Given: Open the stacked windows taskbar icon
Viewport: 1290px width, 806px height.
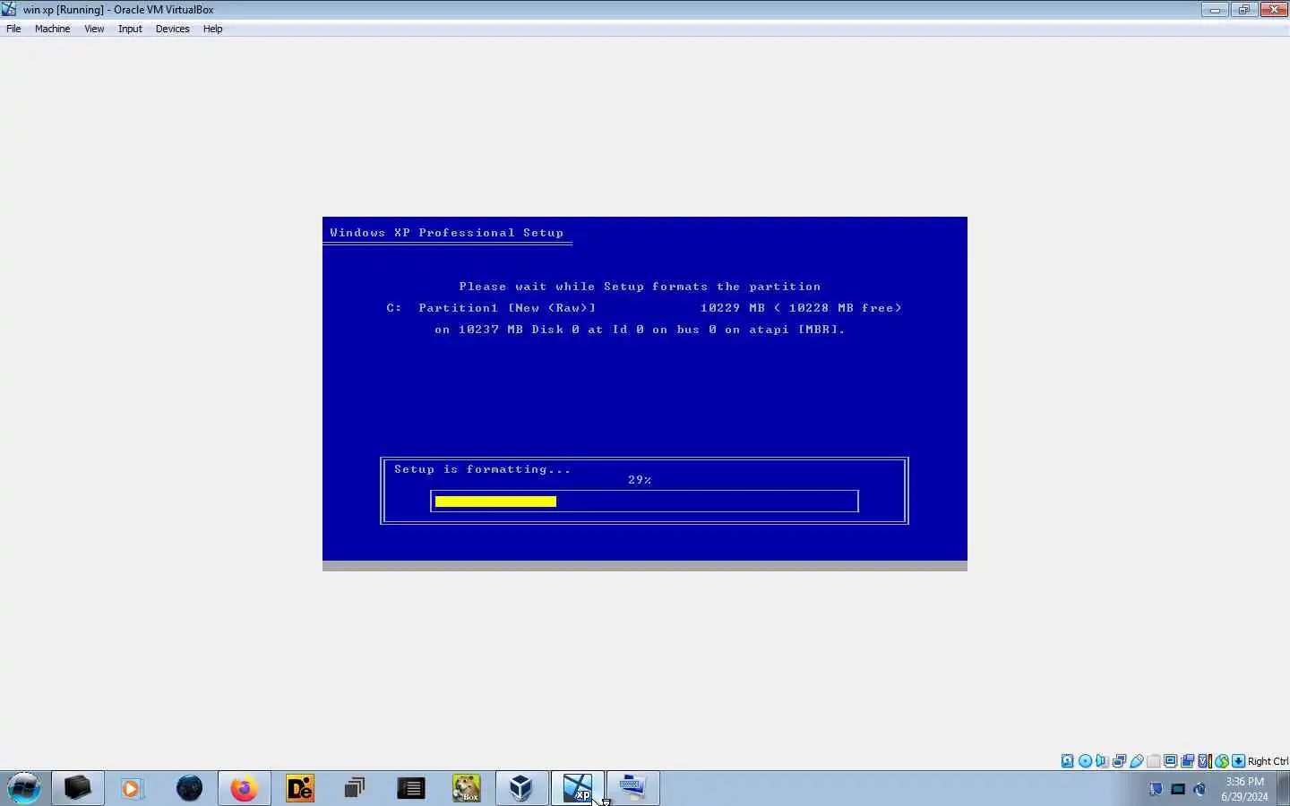Looking at the screenshot, I should click(x=355, y=788).
